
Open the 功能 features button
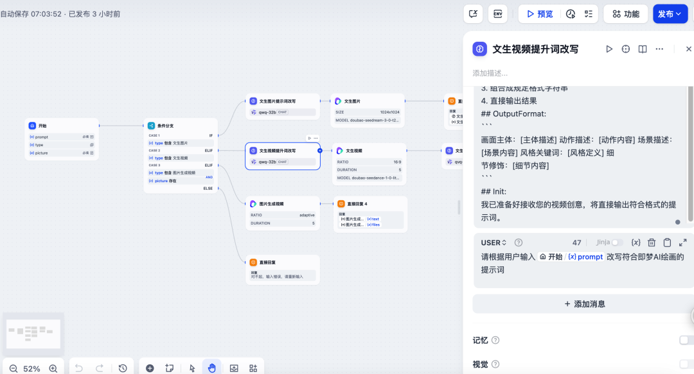[x=626, y=14]
